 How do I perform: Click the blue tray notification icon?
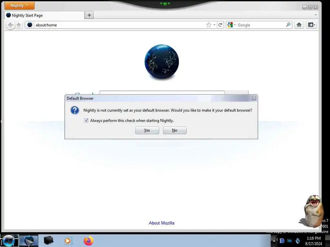282,241
